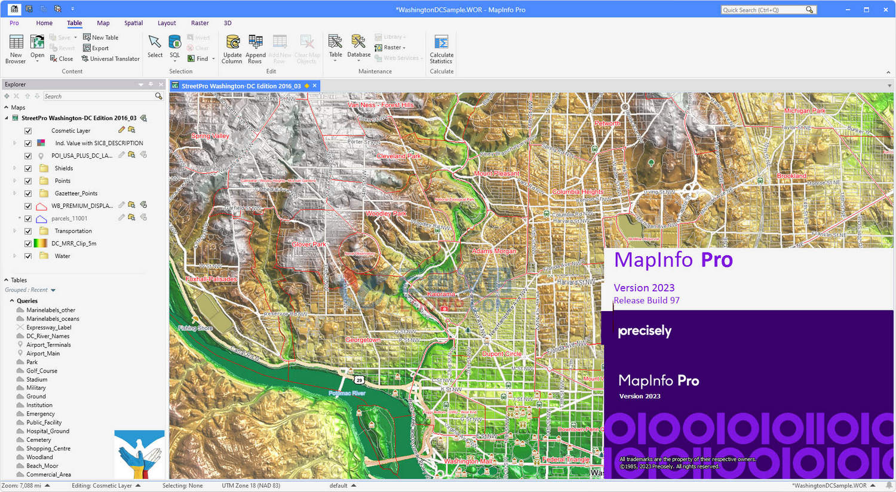Click the New Browser icon

click(x=16, y=42)
